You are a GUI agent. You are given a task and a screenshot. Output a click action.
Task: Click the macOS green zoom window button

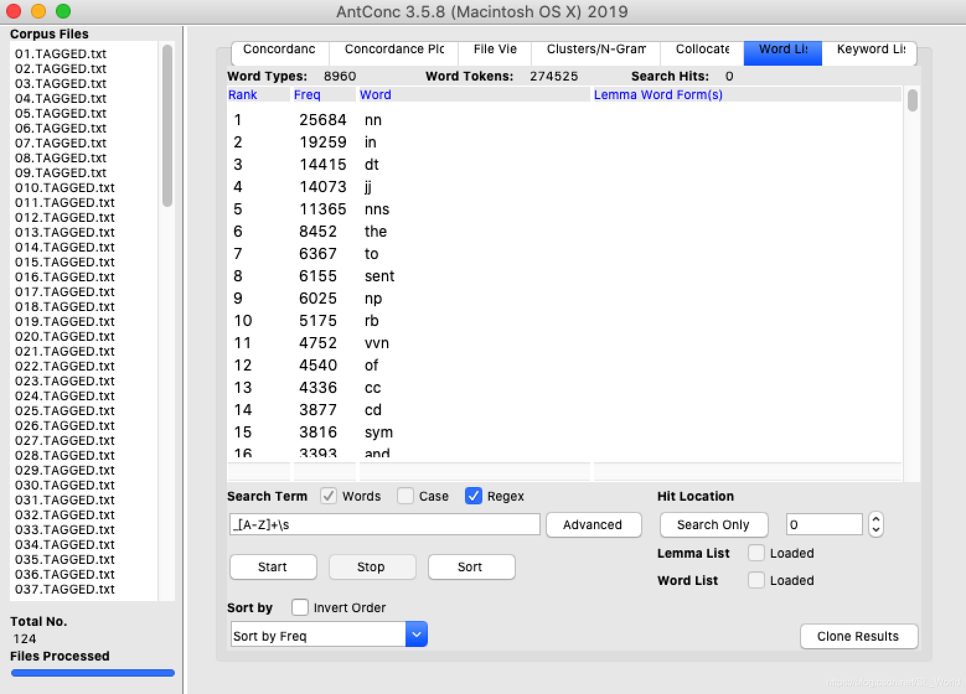pyautogui.click(x=63, y=11)
